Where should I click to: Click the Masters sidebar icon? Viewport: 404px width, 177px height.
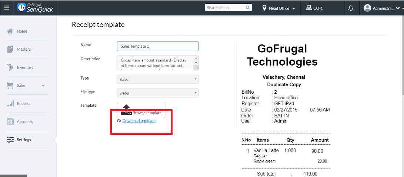(10, 49)
